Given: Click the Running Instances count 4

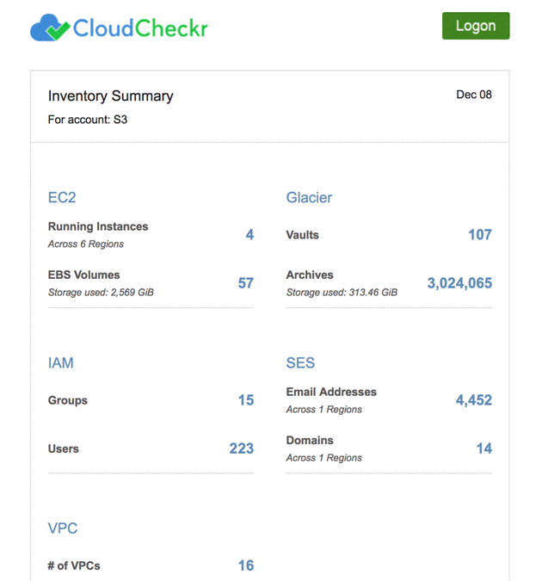Looking at the screenshot, I should tap(250, 234).
